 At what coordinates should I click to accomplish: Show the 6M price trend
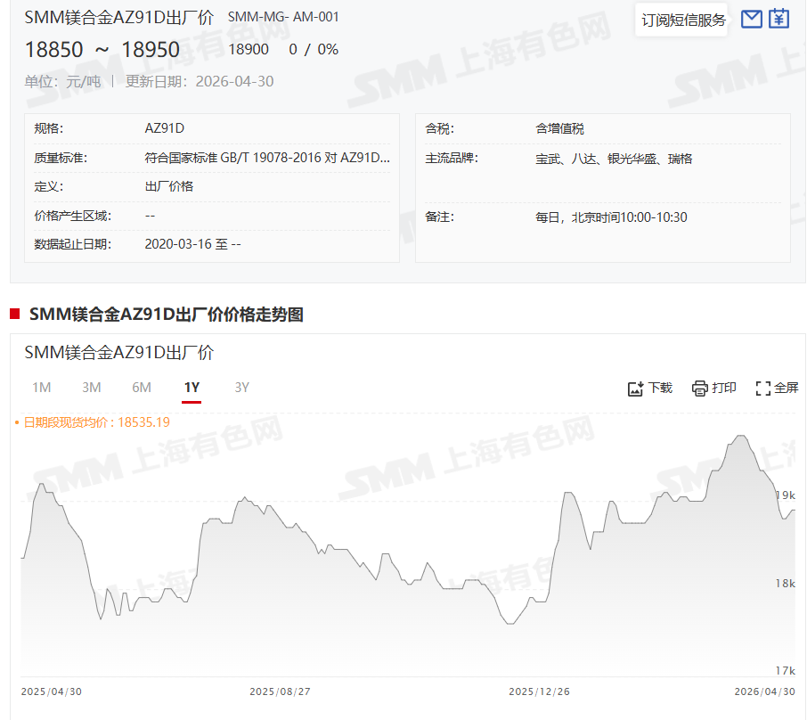(x=142, y=388)
